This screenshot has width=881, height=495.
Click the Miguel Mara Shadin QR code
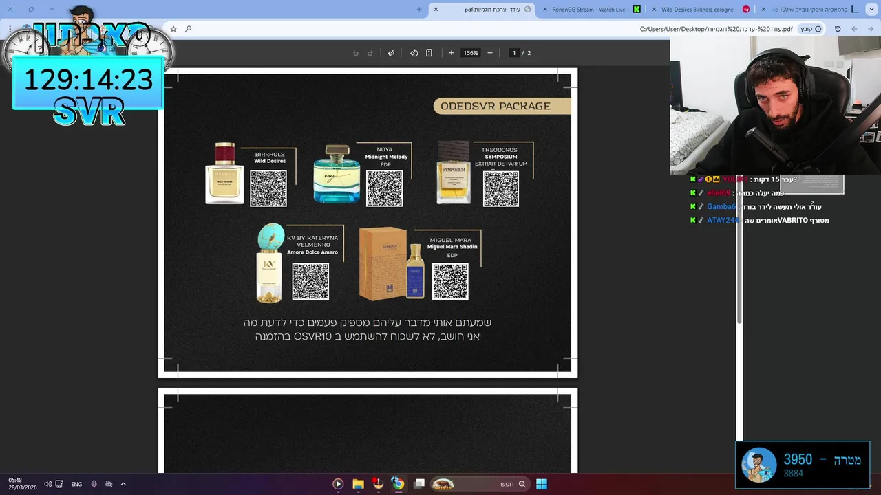click(x=450, y=281)
